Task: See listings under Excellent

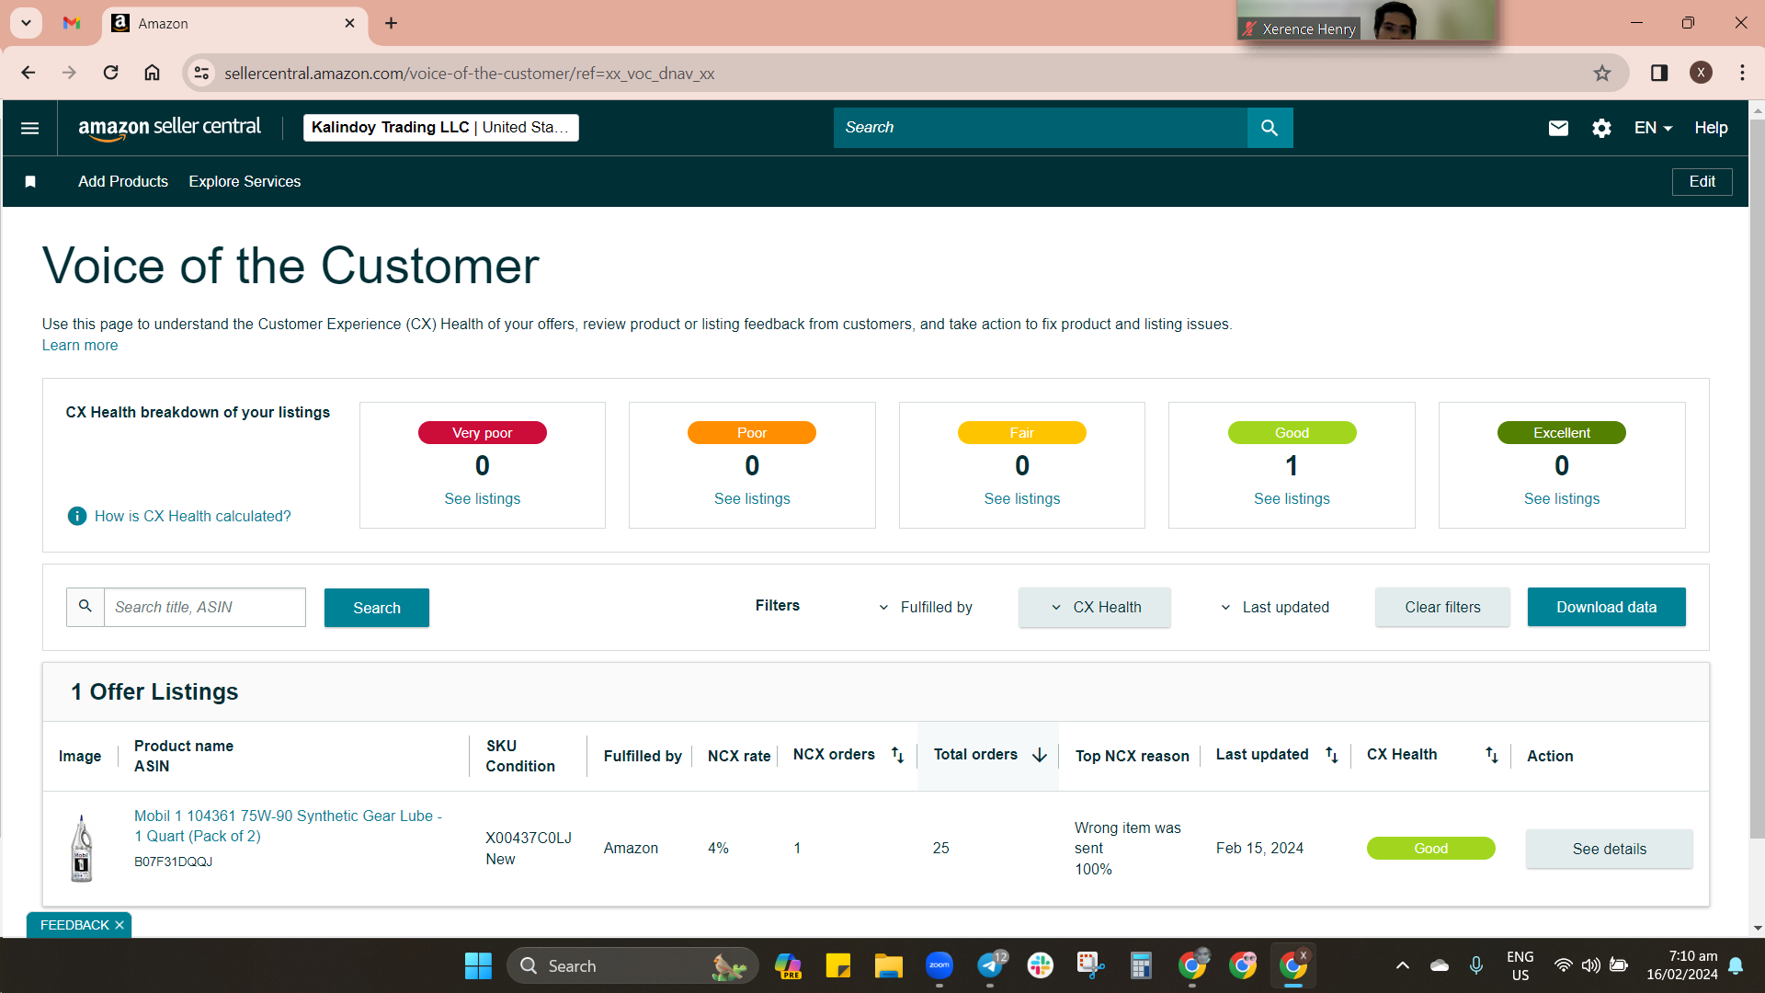Action: point(1562,498)
